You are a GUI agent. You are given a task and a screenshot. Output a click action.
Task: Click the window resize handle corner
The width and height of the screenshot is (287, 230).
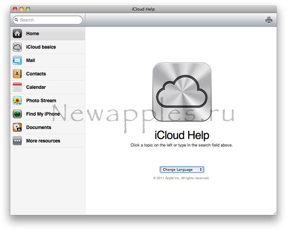click(274, 213)
